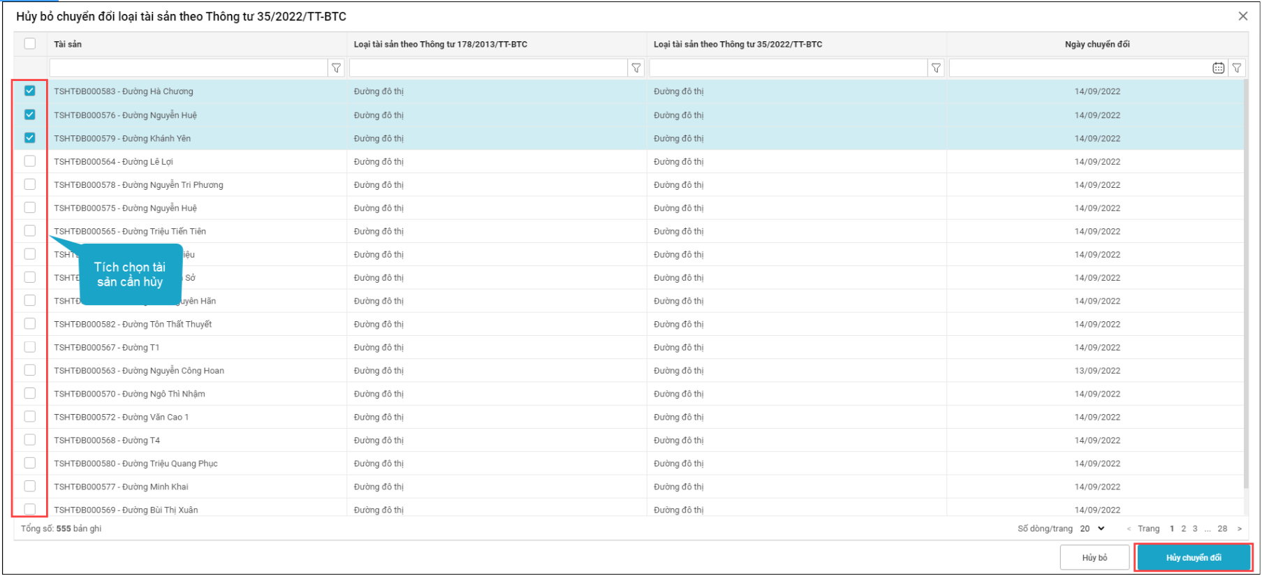The image size is (1262, 576).
Task: Toggle the select-all checkbox in header
Action: click(29, 43)
